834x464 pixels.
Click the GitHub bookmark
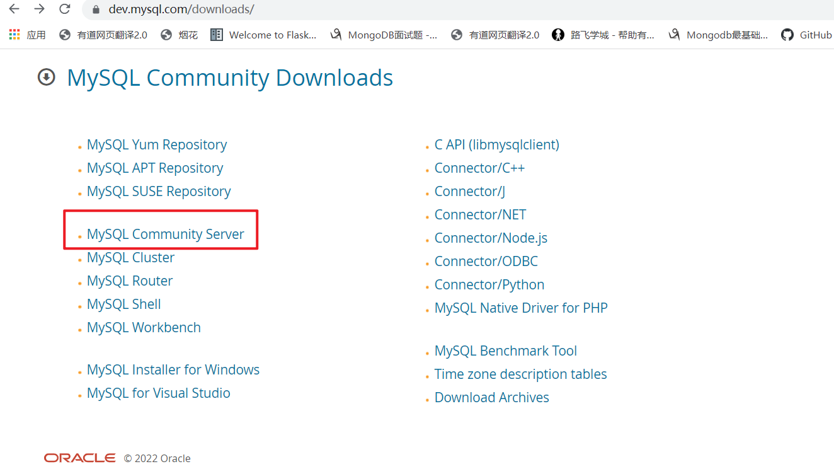pyautogui.click(x=807, y=35)
